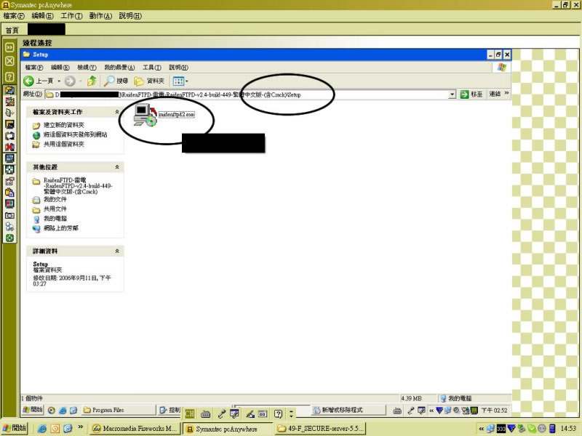
Task: Click 新增或移除程式 on remote taskbar
Action: pyautogui.click(x=348, y=410)
